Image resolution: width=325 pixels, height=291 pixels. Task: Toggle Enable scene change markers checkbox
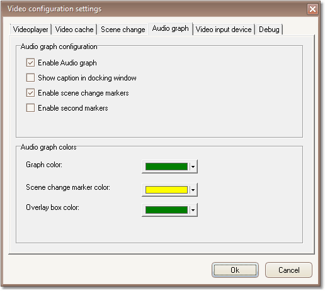tap(30, 92)
